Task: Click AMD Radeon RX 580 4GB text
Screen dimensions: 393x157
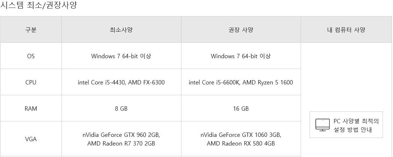Action: point(241,143)
